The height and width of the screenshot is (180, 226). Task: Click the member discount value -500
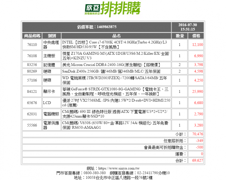(199, 147)
